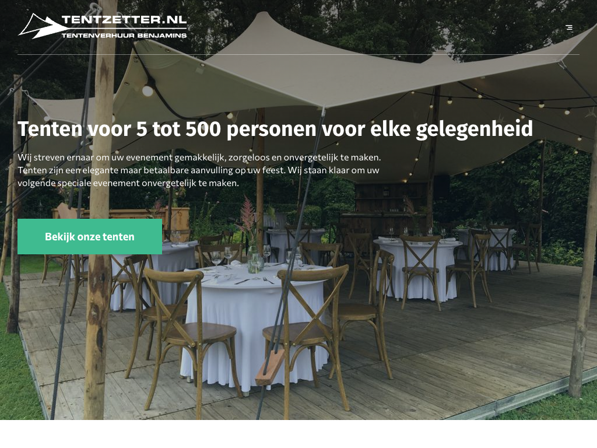Click the Tentzetter mountain logo icon
This screenshot has width=597, height=448.
(42, 26)
